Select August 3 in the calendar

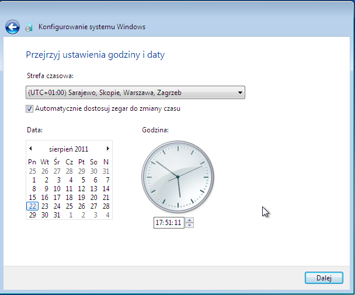point(58,180)
